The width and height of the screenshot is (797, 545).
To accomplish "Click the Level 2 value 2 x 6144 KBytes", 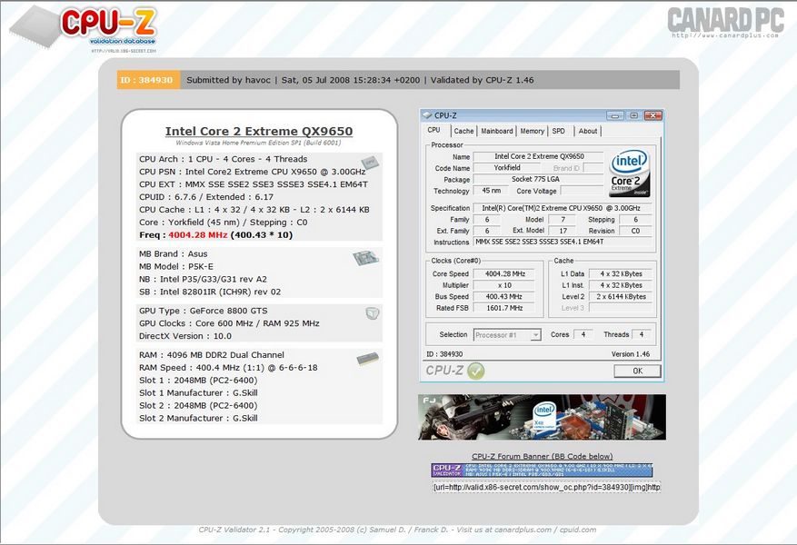I will tap(621, 297).
